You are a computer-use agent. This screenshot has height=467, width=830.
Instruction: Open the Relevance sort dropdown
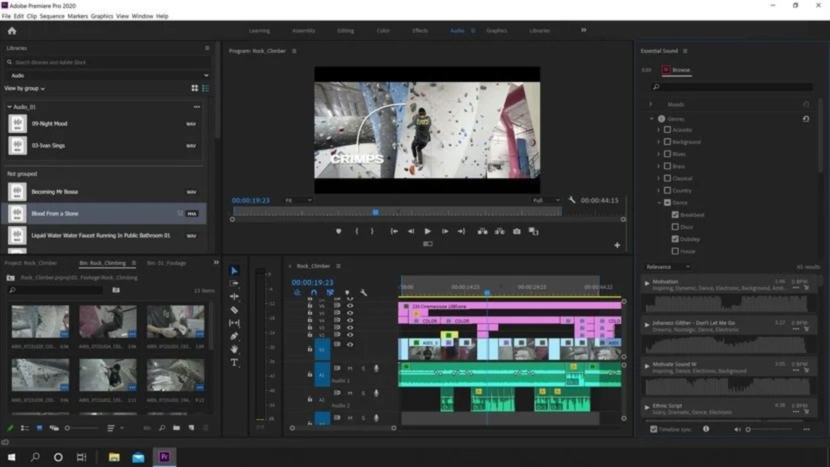(x=667, y=267)
